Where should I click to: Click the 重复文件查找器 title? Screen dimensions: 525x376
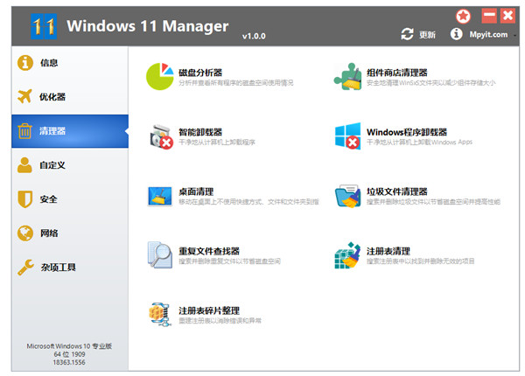tap(209, 251)
